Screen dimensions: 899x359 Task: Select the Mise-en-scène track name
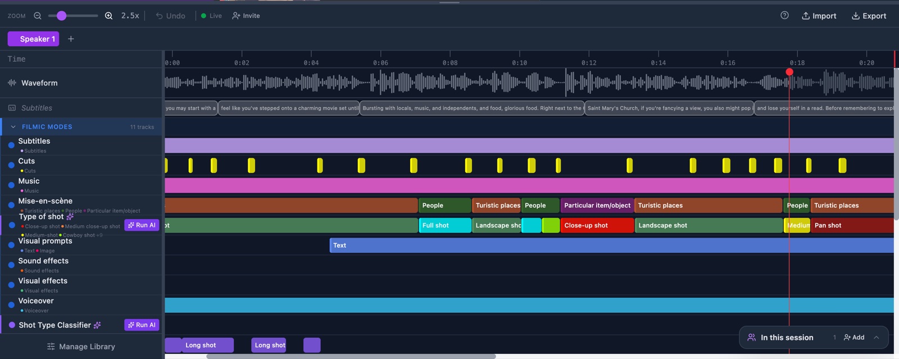pos(46,201)
